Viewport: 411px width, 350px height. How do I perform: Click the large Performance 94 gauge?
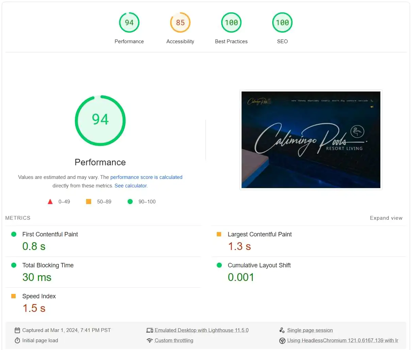(x=100, y=120)
